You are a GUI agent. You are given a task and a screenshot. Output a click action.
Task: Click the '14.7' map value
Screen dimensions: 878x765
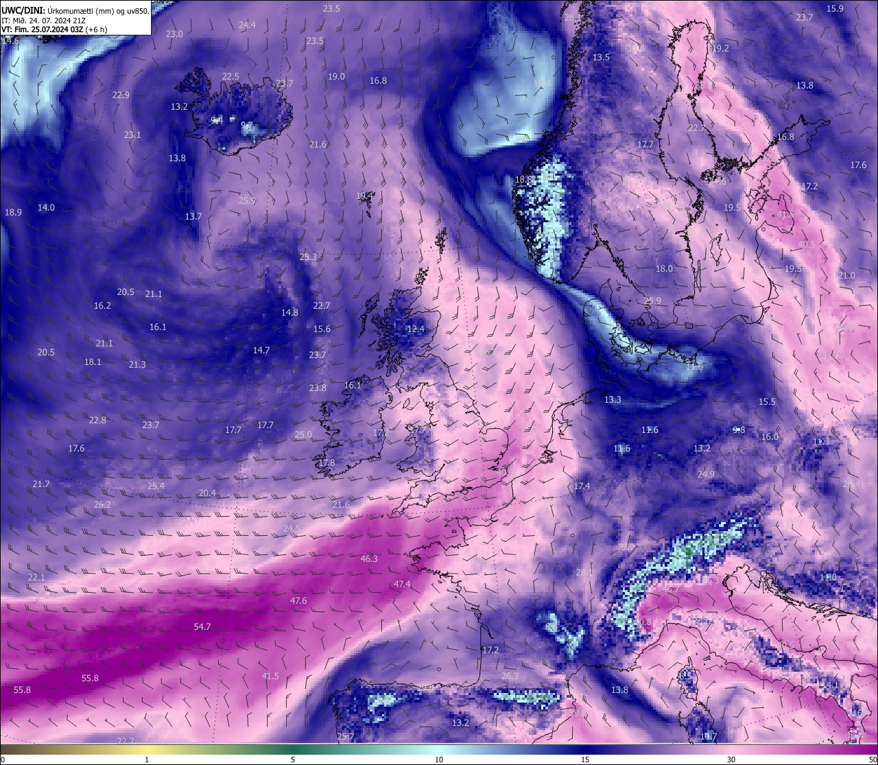(261, 351)
